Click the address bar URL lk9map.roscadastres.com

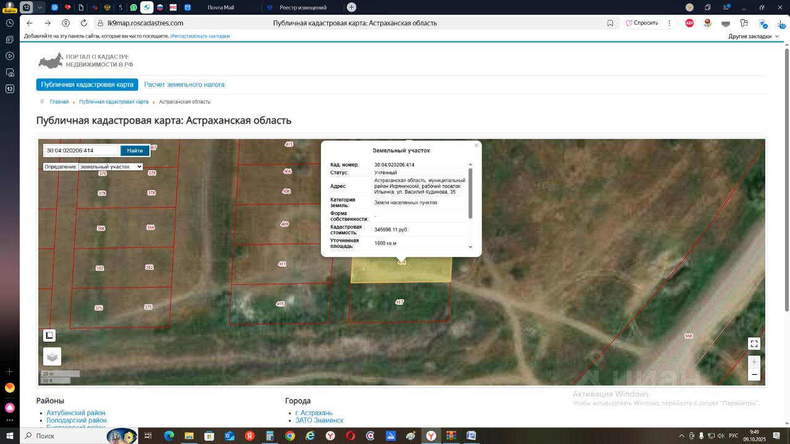[146, 23]
